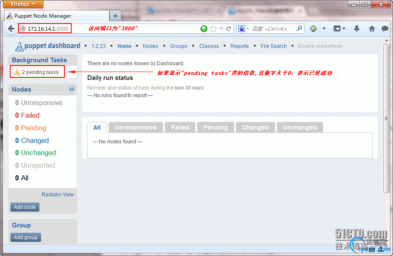Viewport: 393px width, 256px height.
Task: Filter sidebar by 0 Failed
Action: coord(27,115)
